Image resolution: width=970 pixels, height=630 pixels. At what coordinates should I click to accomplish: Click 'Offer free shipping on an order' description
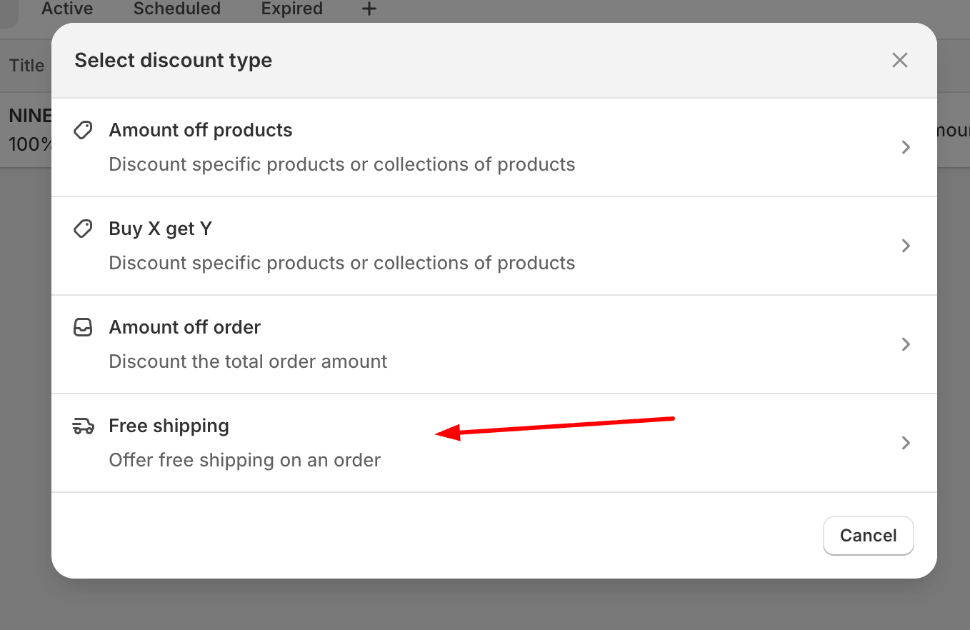(x=244, y=460)
